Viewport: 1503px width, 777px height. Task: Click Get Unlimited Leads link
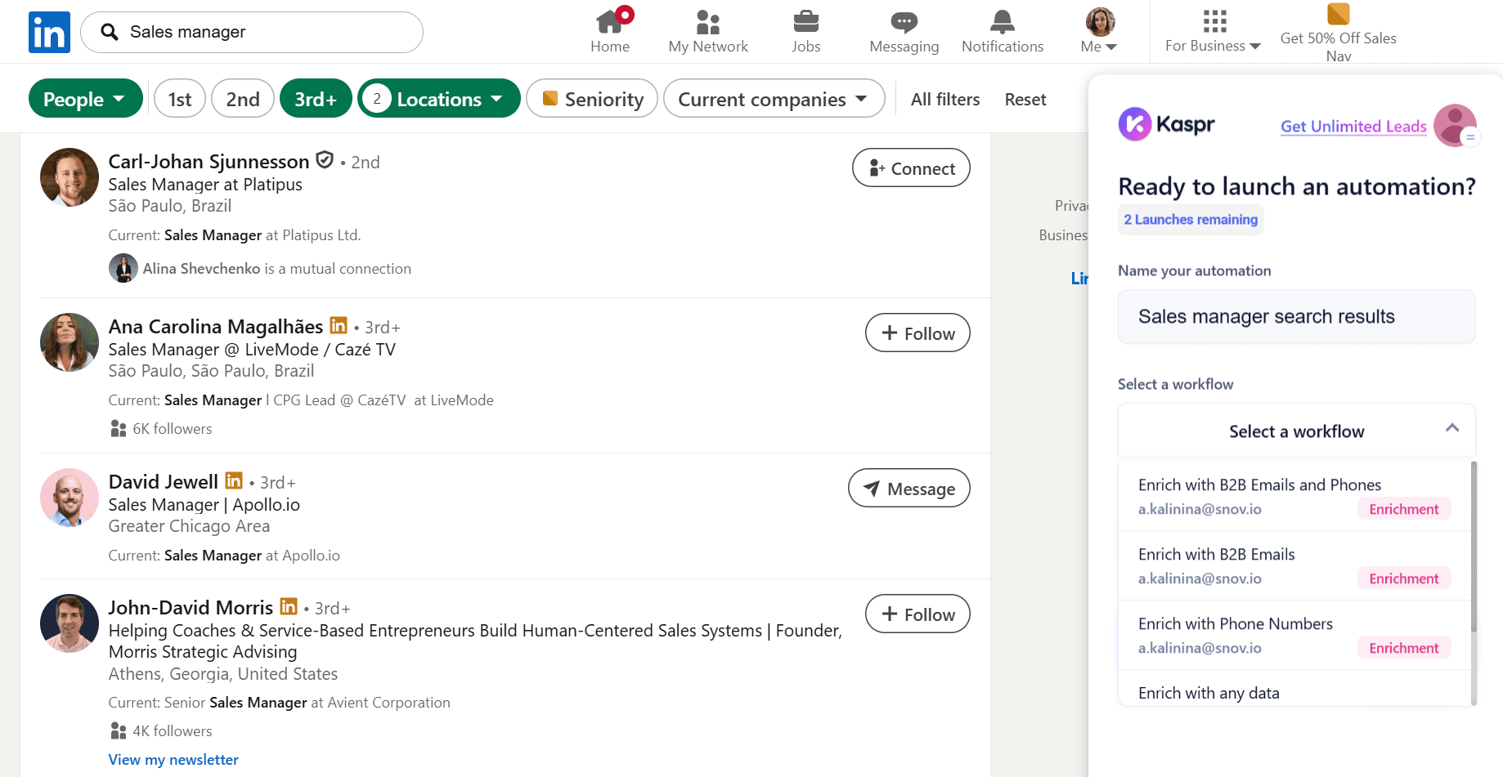click(1353, 127)
